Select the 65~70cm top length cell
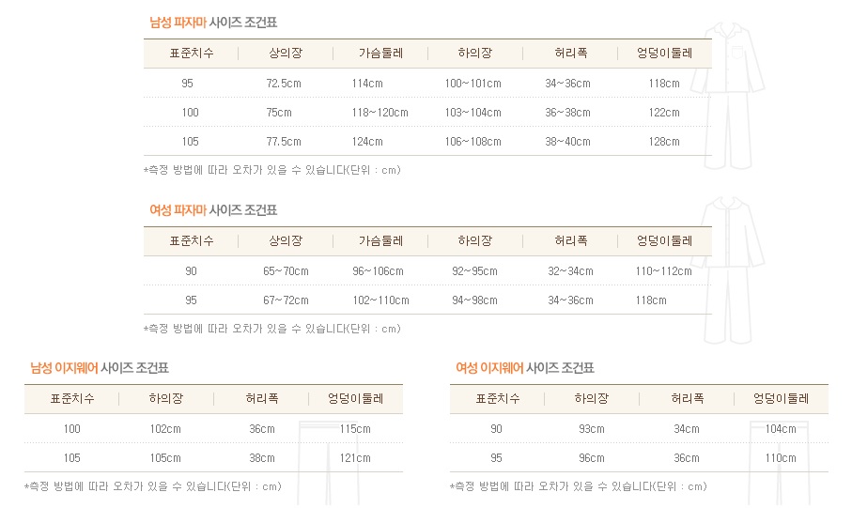Image resolution: width=852 pixels, height=508 pixels. point(286,271)
